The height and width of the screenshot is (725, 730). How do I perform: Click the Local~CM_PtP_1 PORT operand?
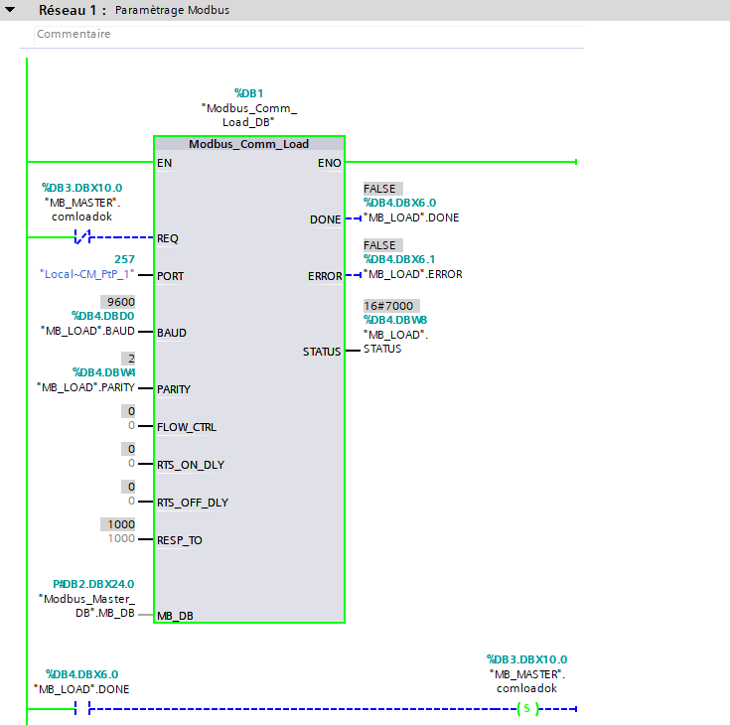tap(87, 274)
